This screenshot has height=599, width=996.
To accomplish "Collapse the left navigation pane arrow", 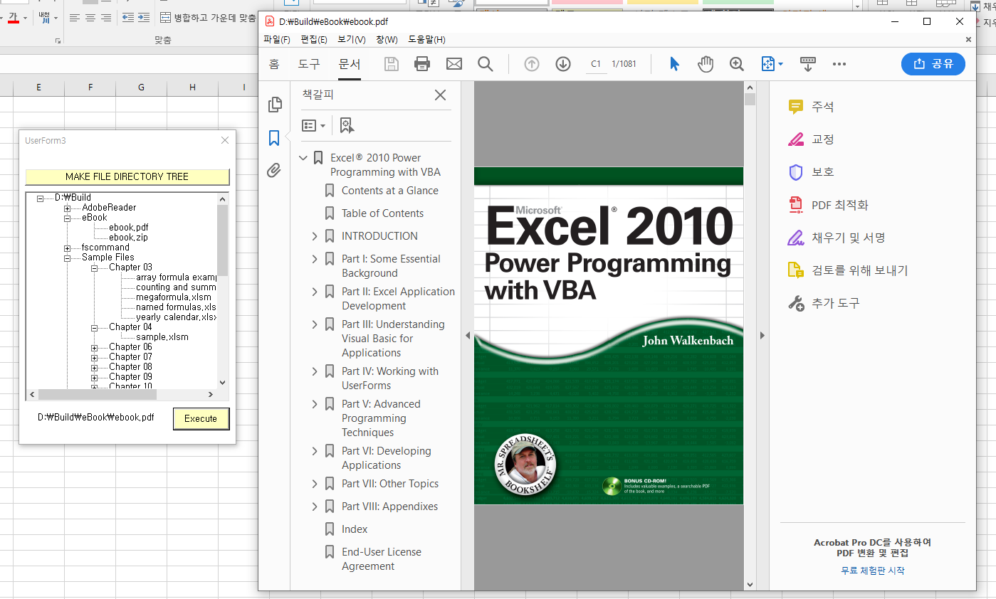I will click(468, 335).
